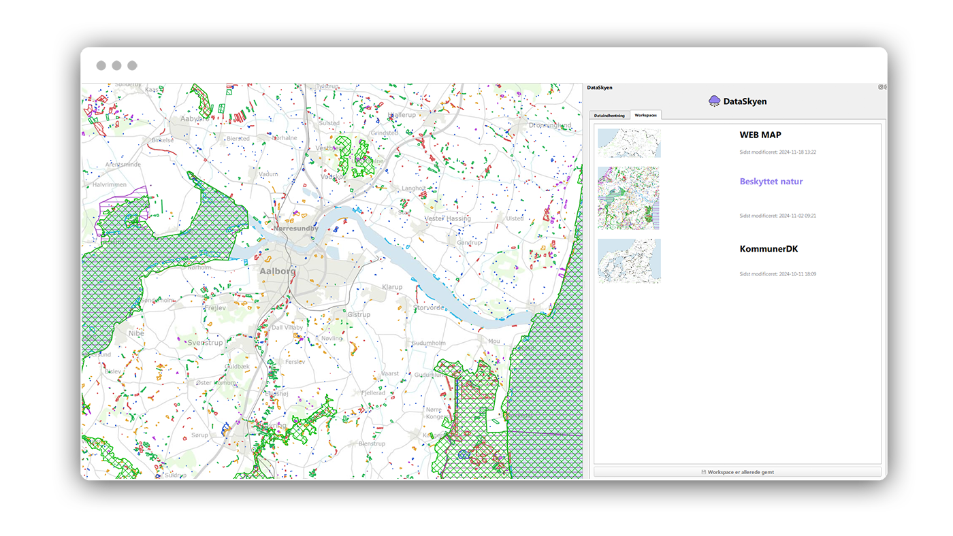Image resolution: width=953 pixels, height=536 pixels.
Task: Click the DataSkyen cloud logo icon
Action: coord(714,101)
